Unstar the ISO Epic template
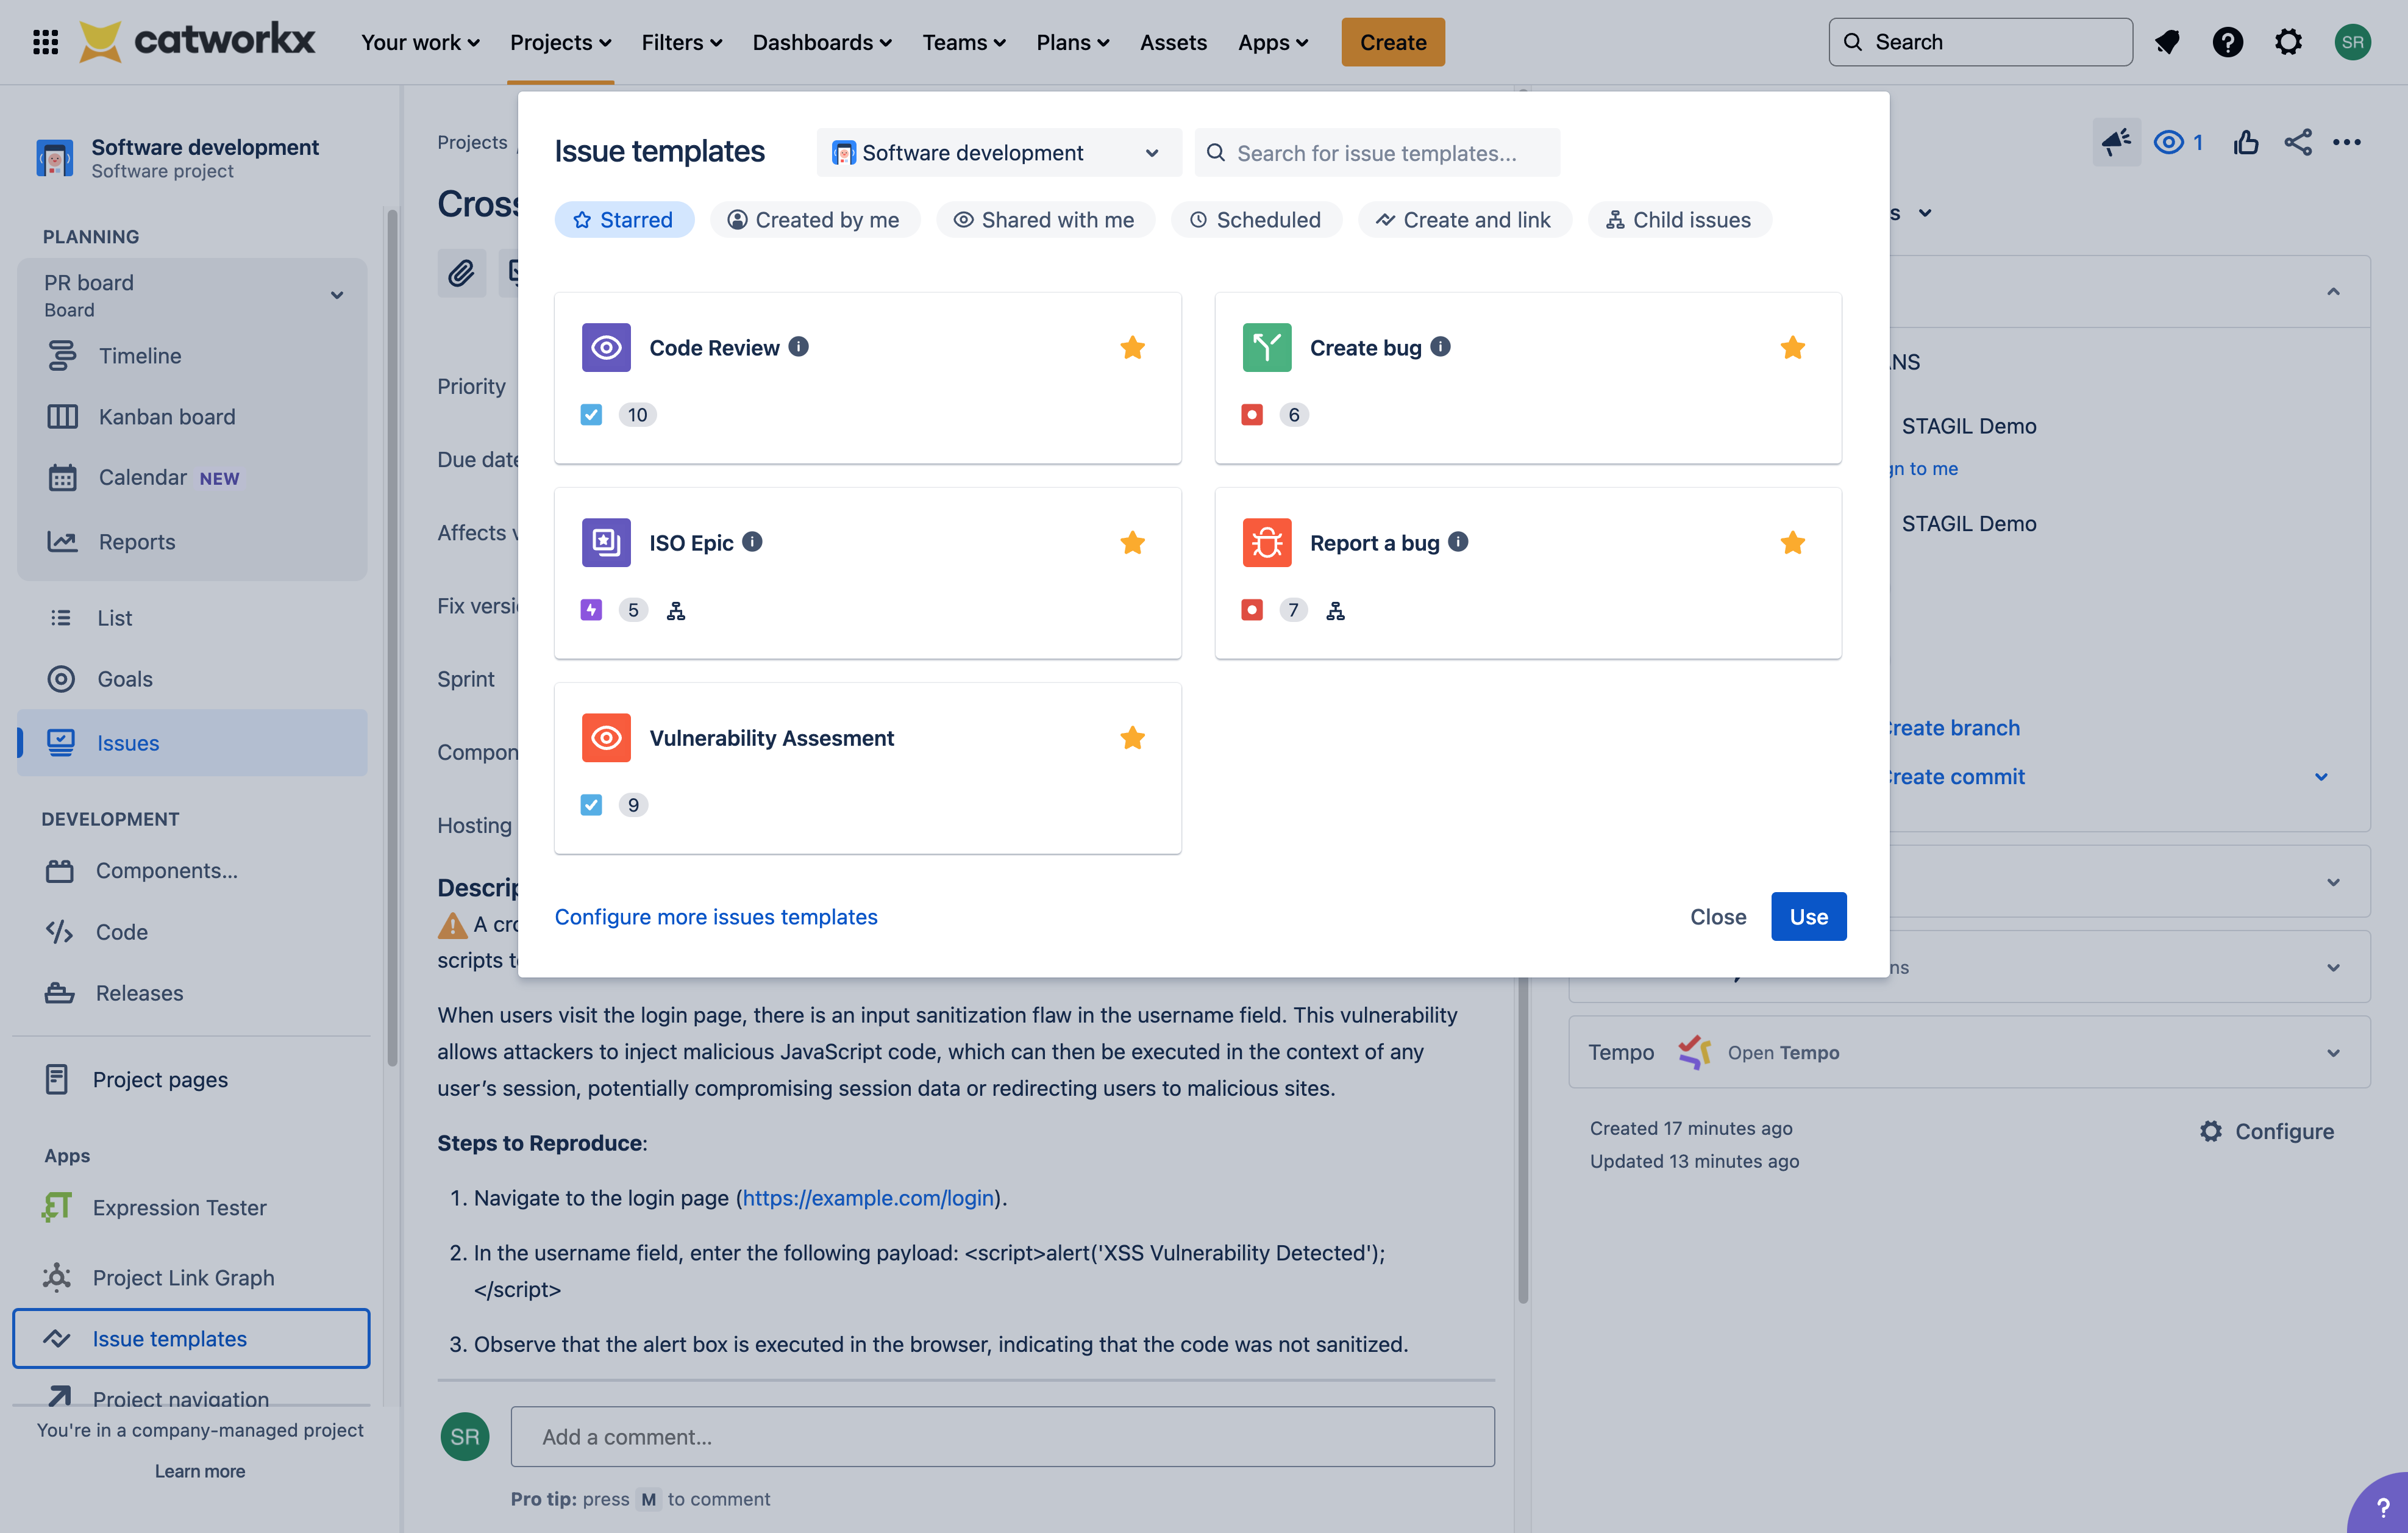This screenshot has width=2408, height=1533. (x=1132, y=542)
